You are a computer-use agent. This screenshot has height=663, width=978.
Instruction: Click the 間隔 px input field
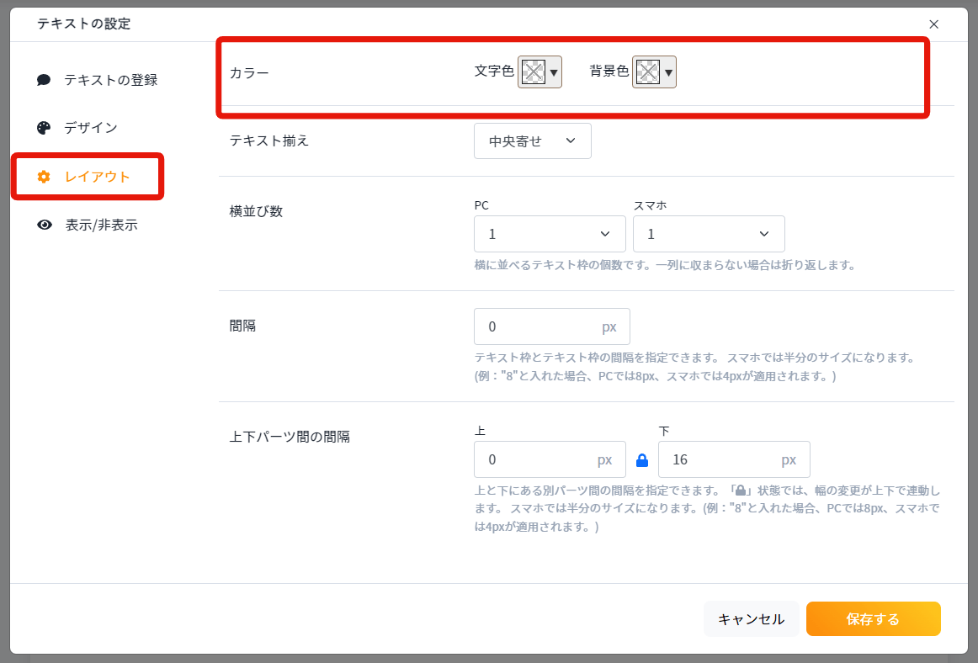tap(539, 326)
